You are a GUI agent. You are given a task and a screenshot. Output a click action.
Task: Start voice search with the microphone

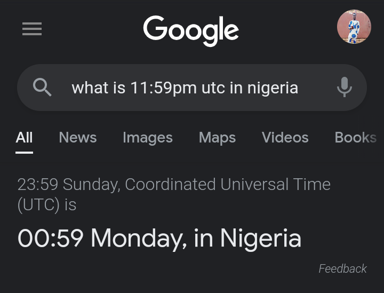tap(345, 87)
